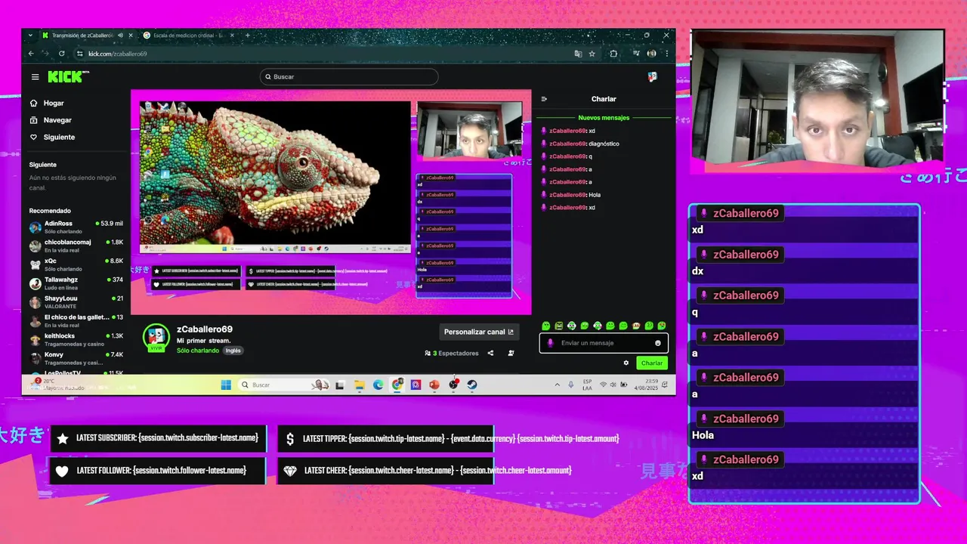This screenshot has width=967, height=544.
Task: Open Tallawahgz recommended channel
Action: [x=76, y=283]
